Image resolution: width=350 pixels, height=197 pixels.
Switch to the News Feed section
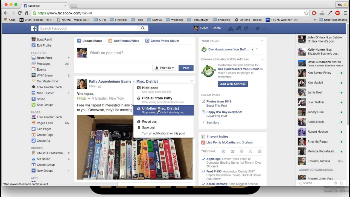44,58
